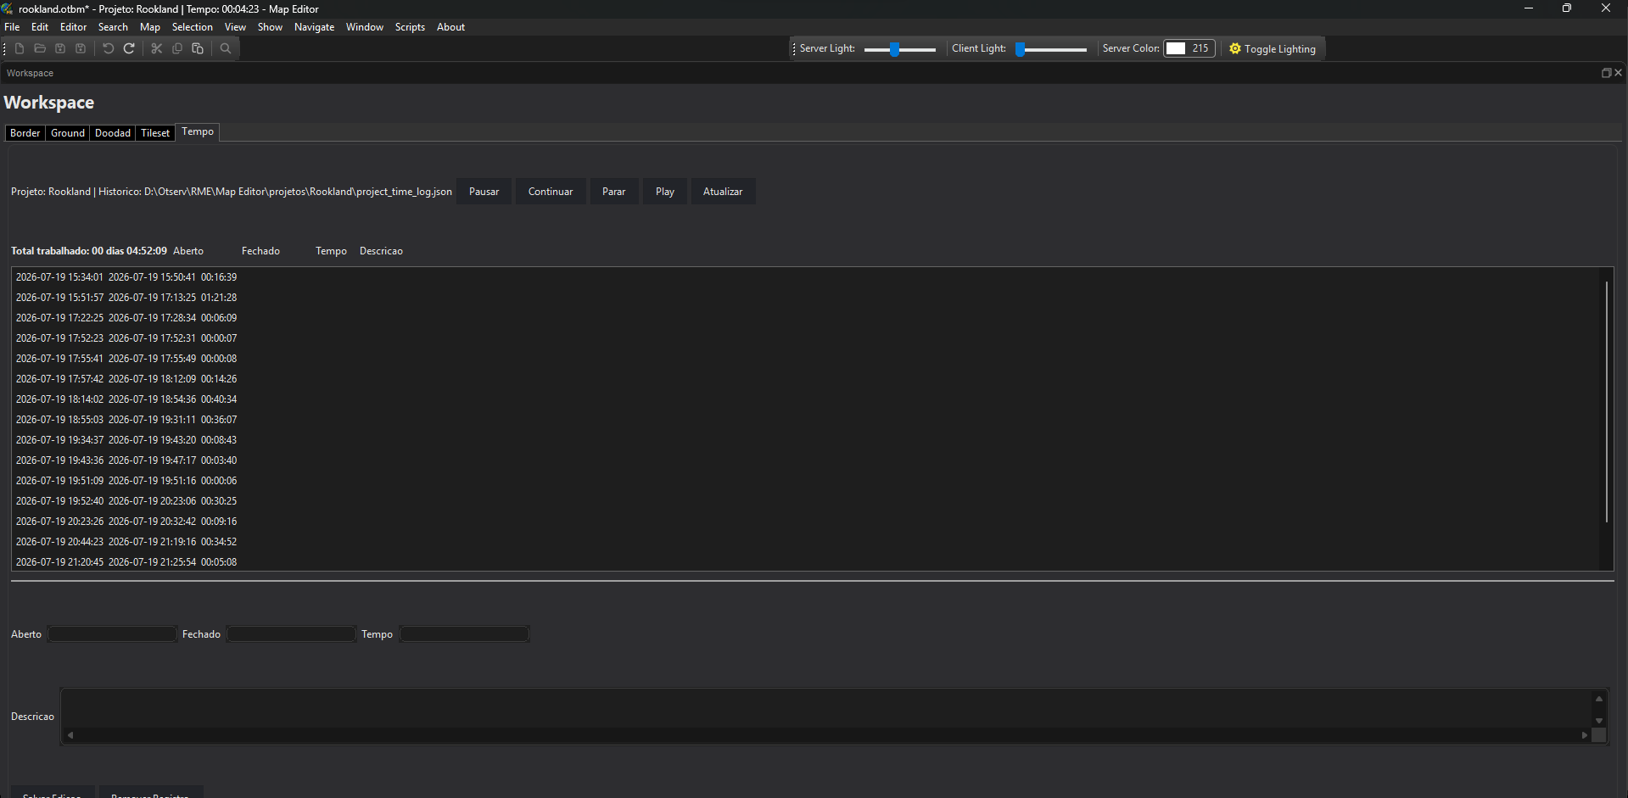The image size is (1628, 798).
Task: Click the Play button
Action: point(665,192)
